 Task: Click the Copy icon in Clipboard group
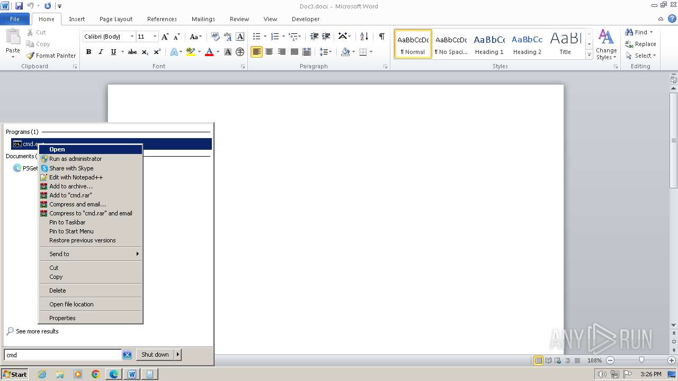point(30,44)
